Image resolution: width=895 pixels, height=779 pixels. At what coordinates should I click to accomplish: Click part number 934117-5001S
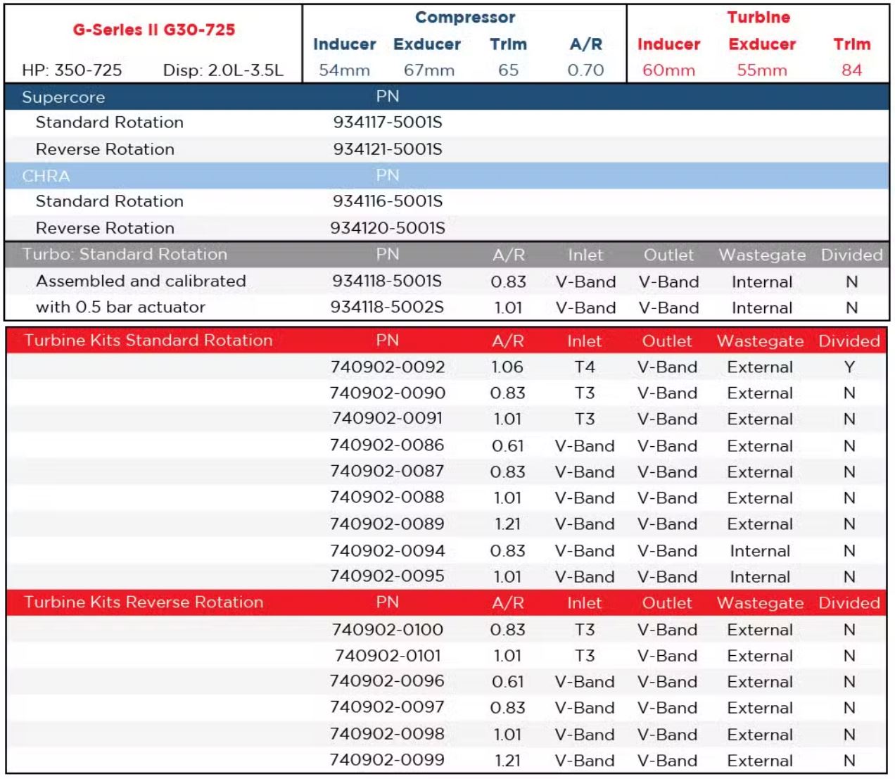pyautogui.click(x=388, y=122)
